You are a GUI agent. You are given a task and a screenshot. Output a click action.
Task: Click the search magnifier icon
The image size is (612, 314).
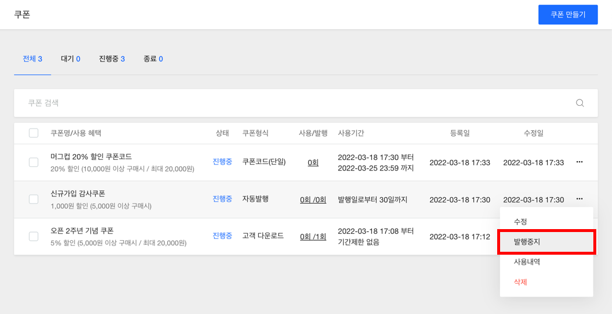point(580,104)
